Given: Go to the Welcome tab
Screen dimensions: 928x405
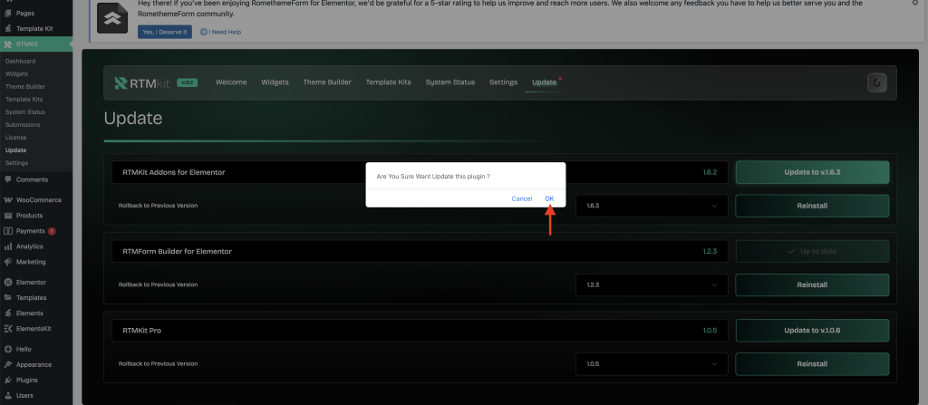Looking at the screenshot, I should tap(231, 82).
